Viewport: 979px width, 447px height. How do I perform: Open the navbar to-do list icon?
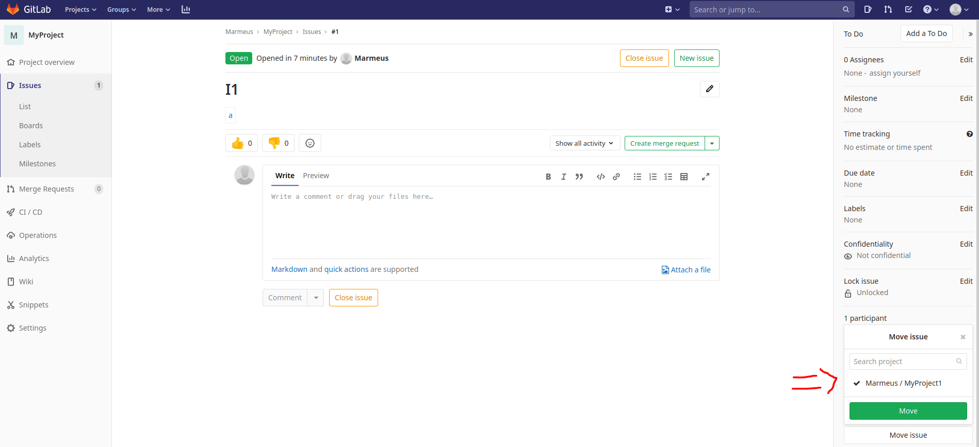click(x=908, y=9)
